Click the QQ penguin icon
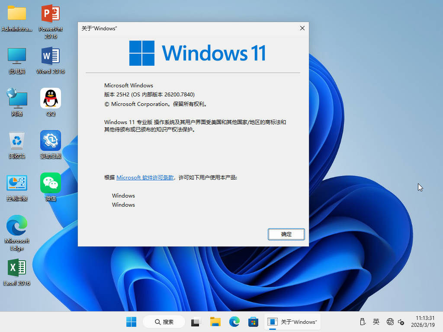Image resolution: width=443 pixels, height=332 pixels. click(51, 99)
